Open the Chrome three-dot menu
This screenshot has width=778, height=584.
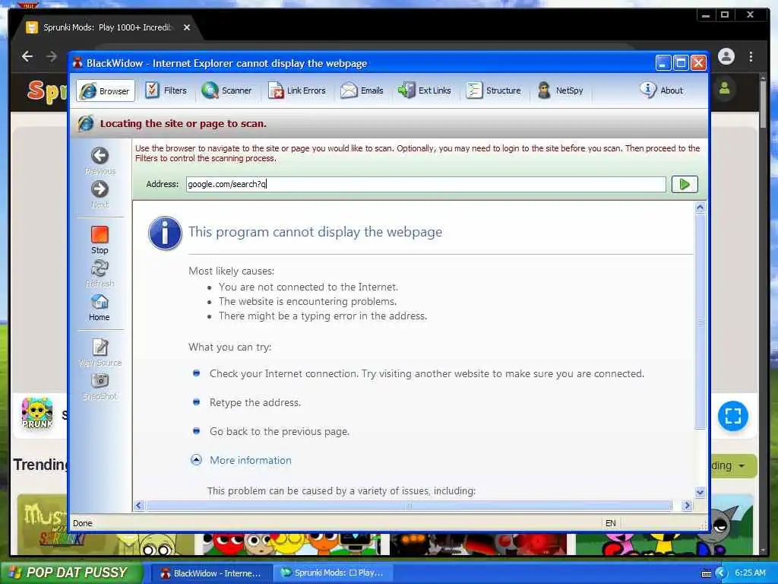751,56
